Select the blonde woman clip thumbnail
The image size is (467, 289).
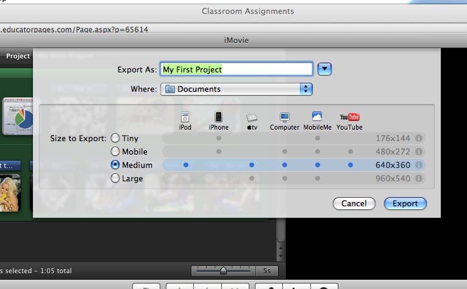click(10, 193)
